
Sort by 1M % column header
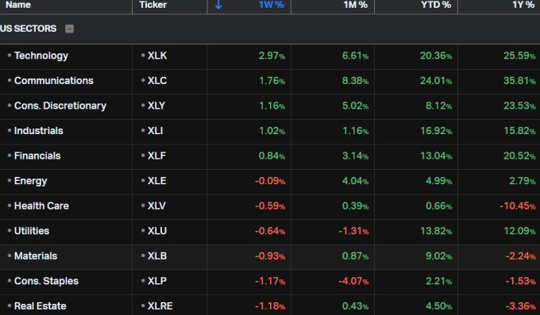tap(356, 5)
